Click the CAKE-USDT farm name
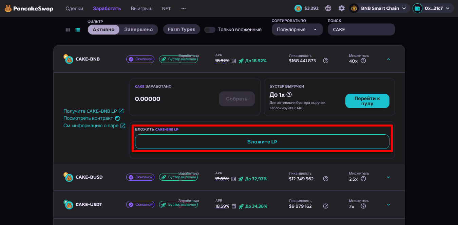 point(89,204)
